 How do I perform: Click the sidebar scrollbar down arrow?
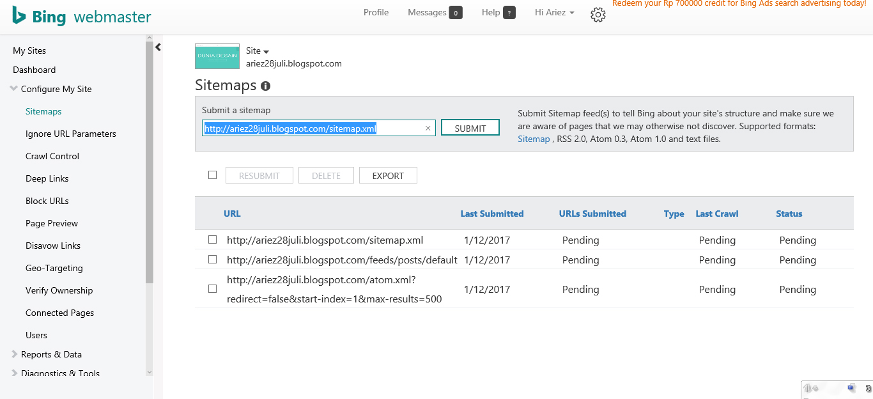click(150, 372)
